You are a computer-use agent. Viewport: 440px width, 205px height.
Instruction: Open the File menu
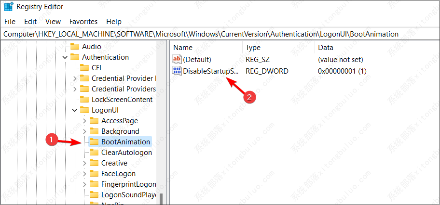[x=10, y=22]
